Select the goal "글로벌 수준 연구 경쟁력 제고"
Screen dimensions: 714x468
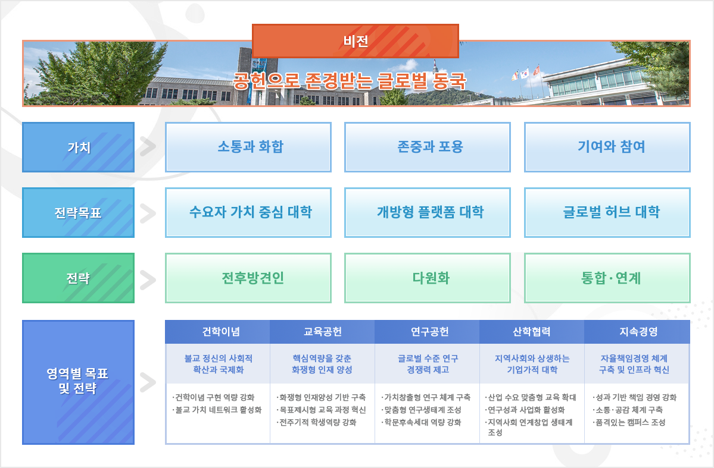click(428, 364)
